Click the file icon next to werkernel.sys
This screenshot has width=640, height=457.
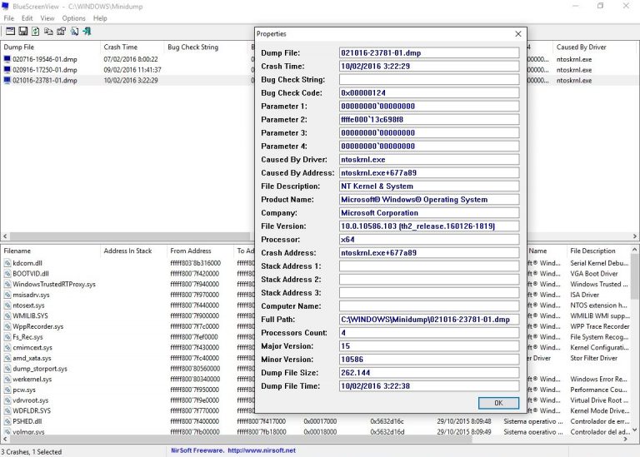coord(7,379)
